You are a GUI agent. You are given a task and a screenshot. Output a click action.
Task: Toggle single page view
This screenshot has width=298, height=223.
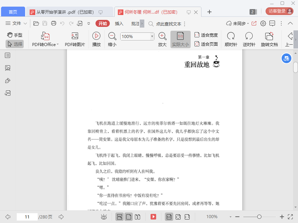coord(129,217)
